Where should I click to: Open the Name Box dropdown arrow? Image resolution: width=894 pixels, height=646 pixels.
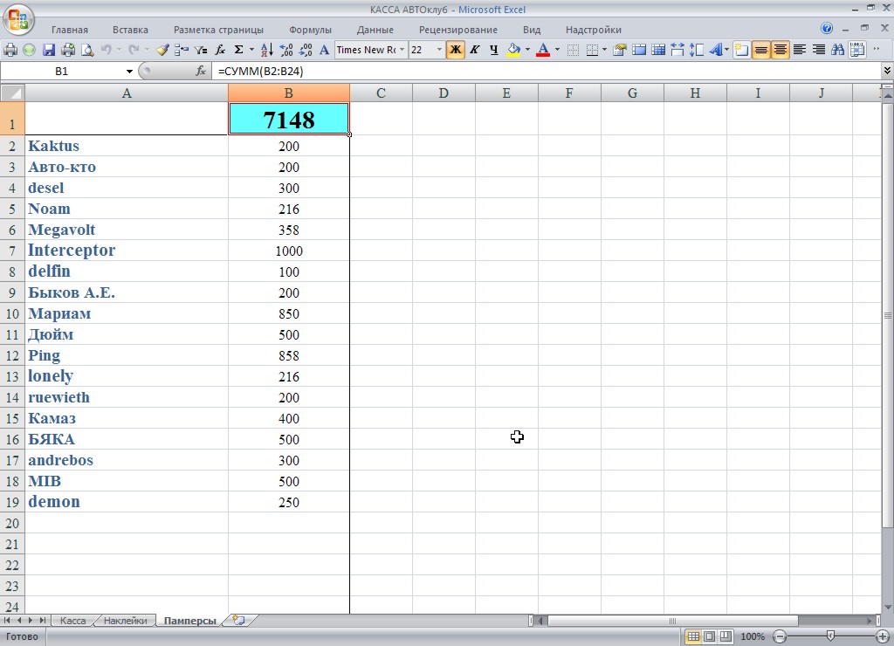(x=129, y=72)
